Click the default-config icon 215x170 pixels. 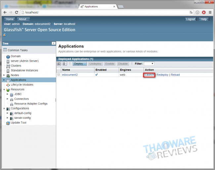[12, 114]
